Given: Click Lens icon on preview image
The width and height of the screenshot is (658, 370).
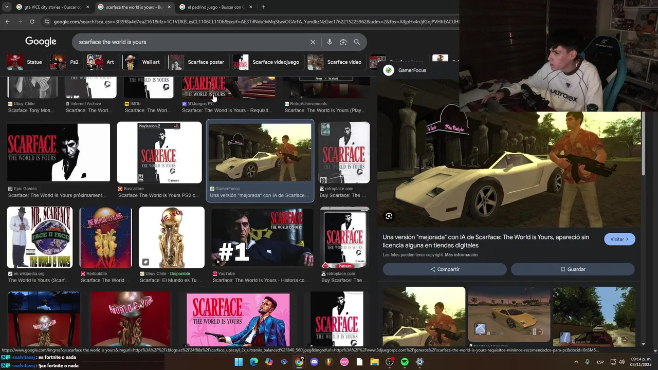Looking at the screenshot, I should [389, 216].
